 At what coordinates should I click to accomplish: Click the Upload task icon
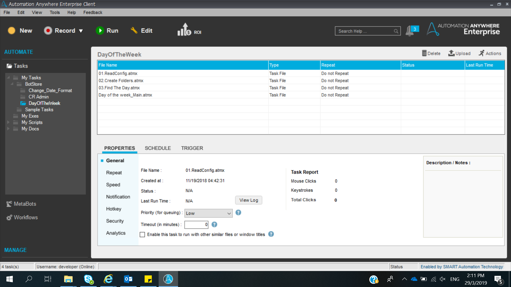click(451, 53)
